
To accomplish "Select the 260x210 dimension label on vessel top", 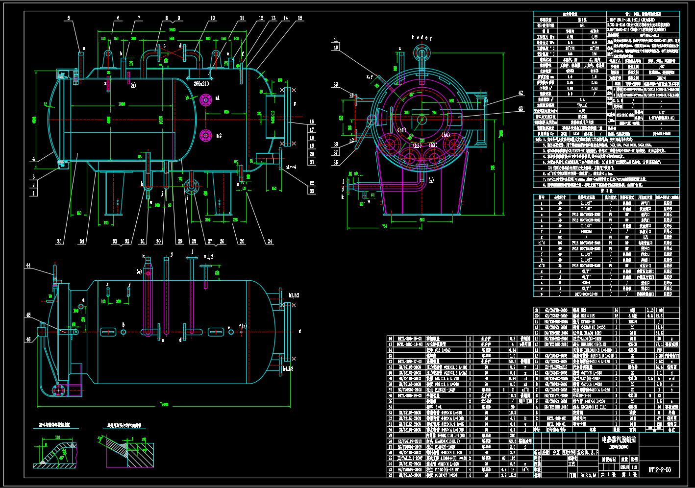I will [201, 84].
